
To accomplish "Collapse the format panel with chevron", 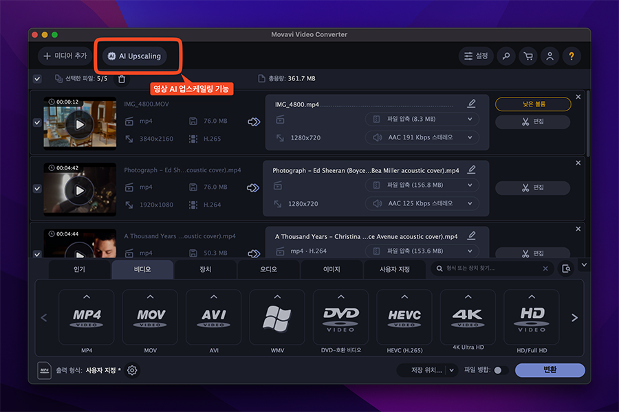I will coord(584,265).
